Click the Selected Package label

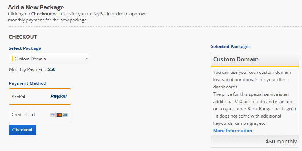(x=230, y=47)
